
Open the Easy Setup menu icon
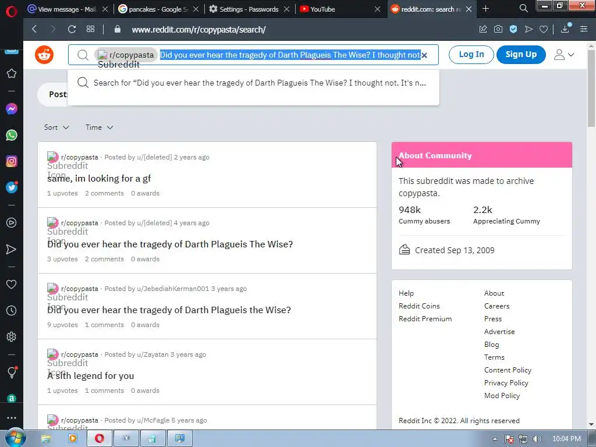click(x=584, y=29)
